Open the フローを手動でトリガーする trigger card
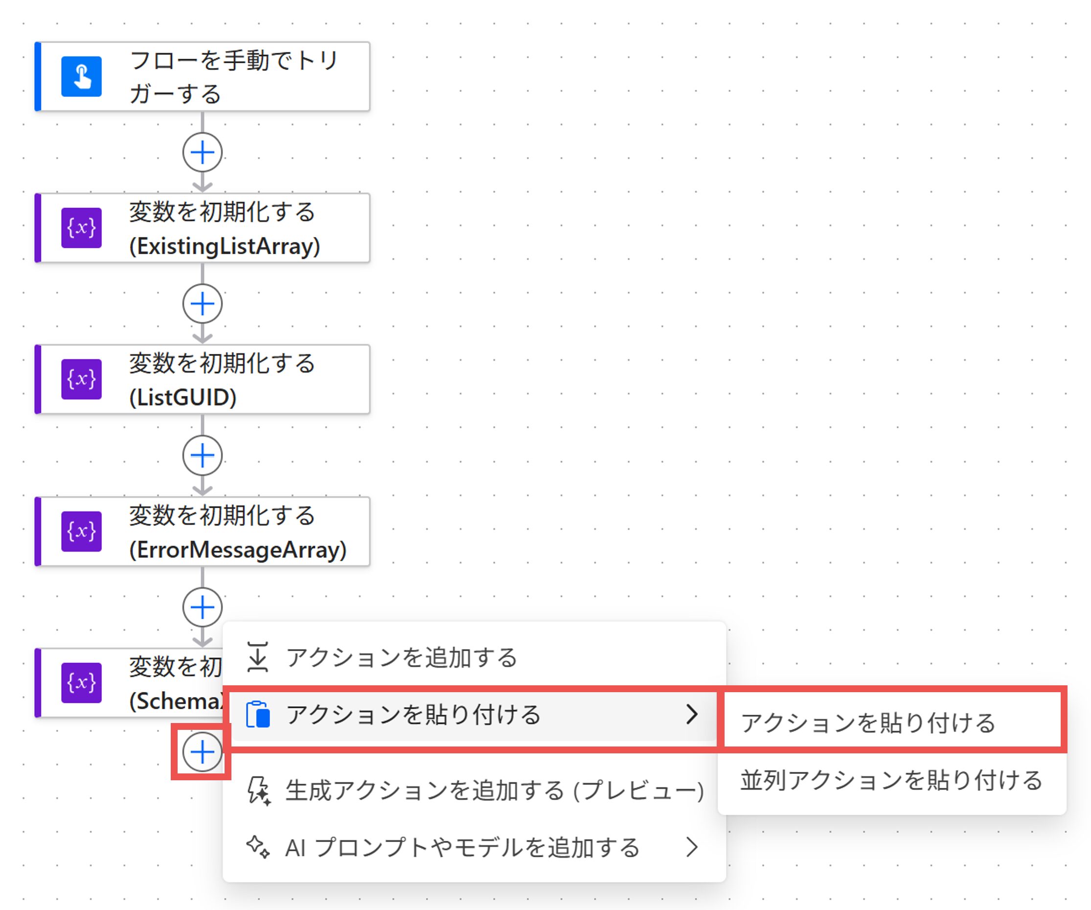 pos(203,76)
